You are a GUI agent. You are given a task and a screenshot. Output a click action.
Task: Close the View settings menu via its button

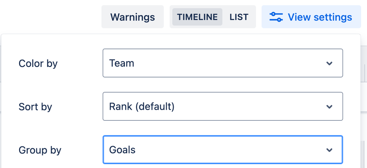[x=311, y=17]
